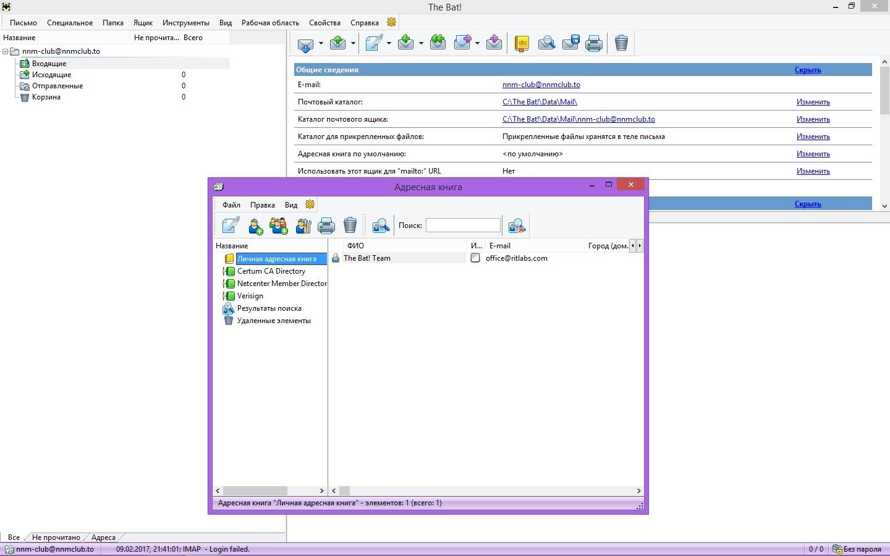Open the Рабочая область menu

point(270,23)
